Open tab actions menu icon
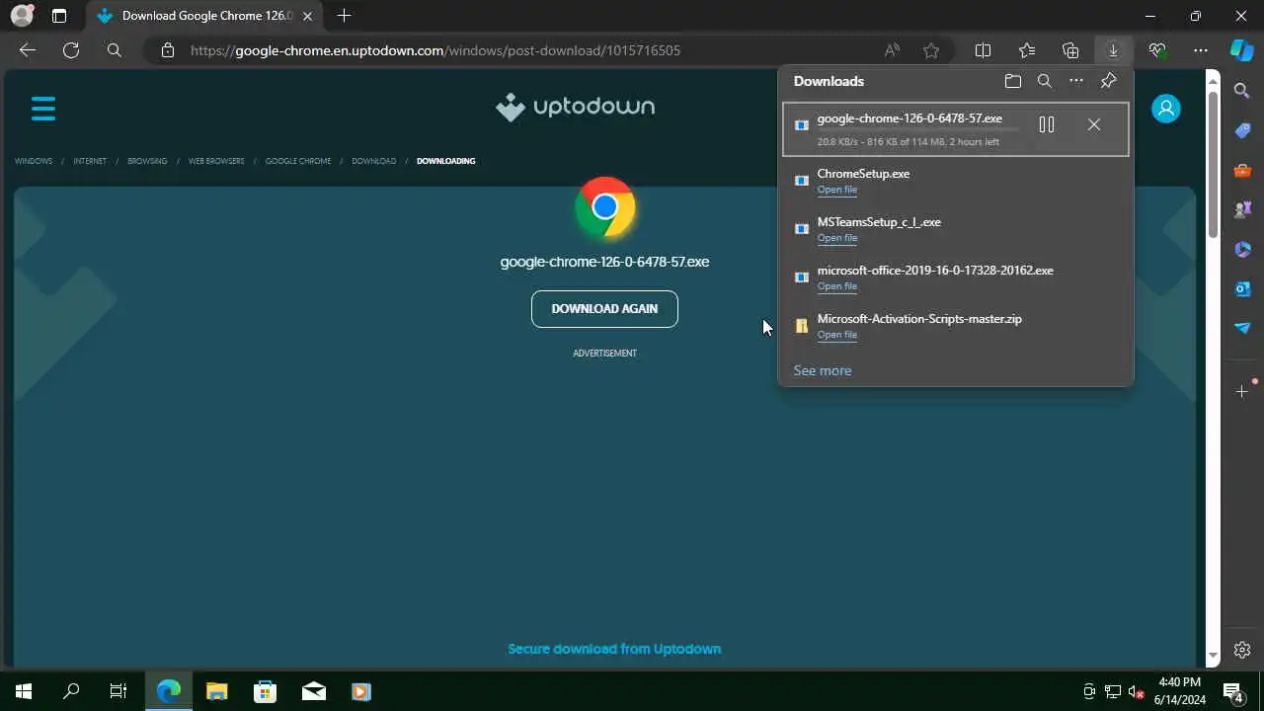Image resolution: width=1264 pixels, height=711 pixels. tap(59, 16)
